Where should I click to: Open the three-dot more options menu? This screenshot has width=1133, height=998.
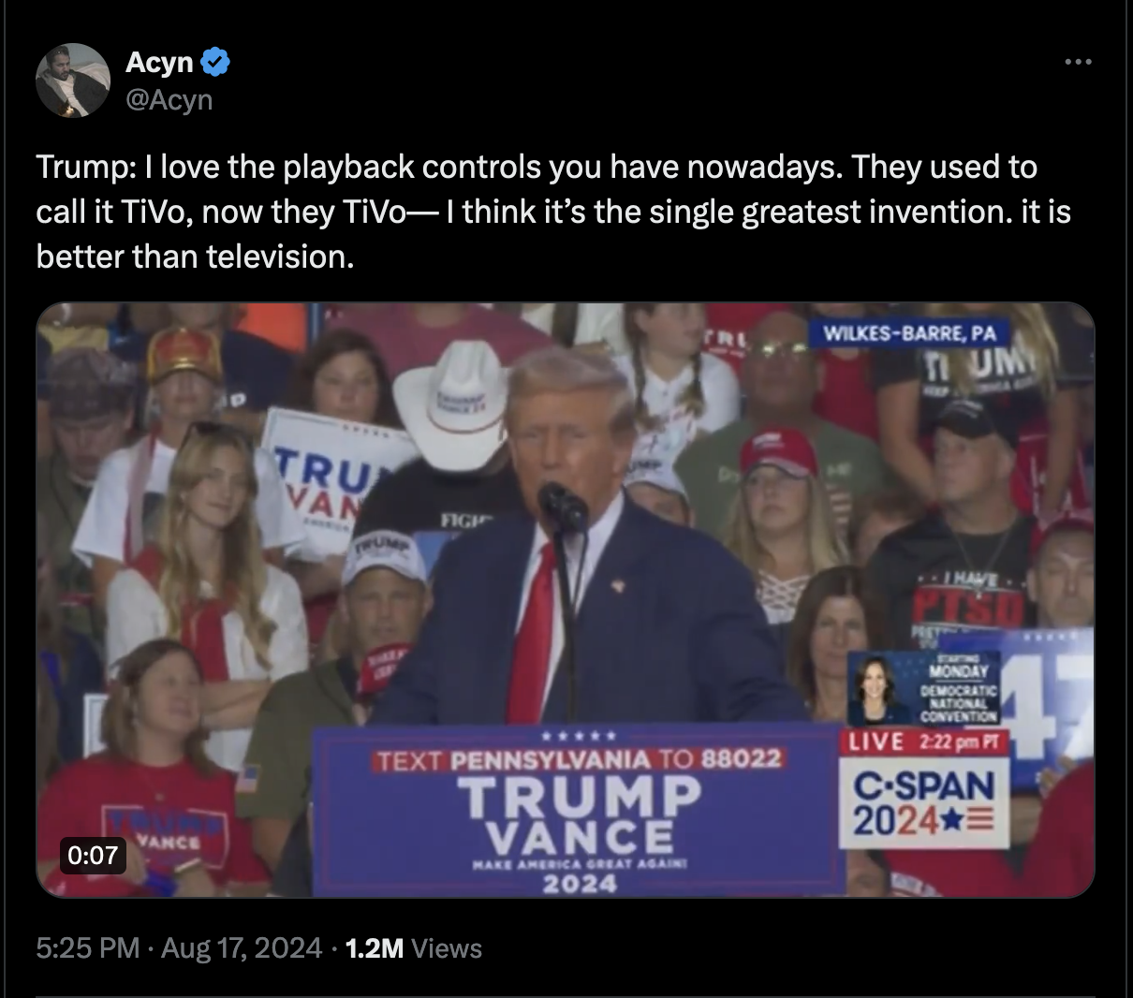pos(1078,62)
